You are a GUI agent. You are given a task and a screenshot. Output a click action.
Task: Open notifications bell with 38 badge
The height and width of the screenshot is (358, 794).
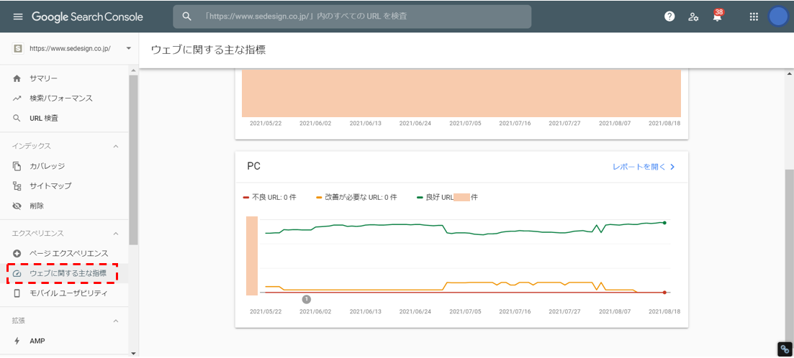[x=717, y=16]
